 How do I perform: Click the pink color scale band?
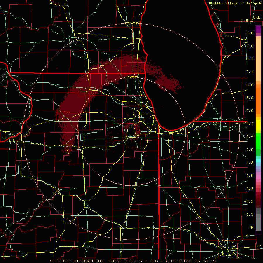tap(258, 177)
